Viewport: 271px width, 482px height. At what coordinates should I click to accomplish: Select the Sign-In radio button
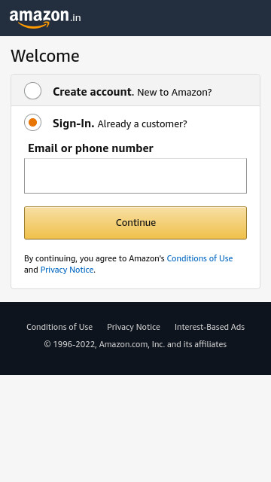pyautogui.click(x=32, y=122)
